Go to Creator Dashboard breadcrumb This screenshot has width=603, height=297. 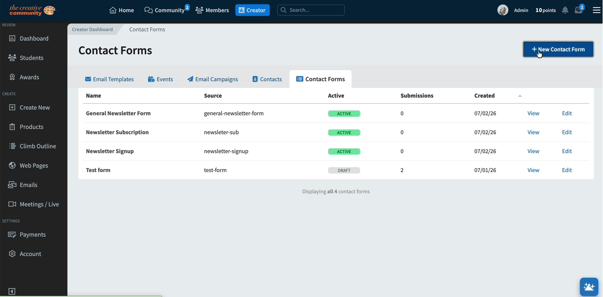coord(92,29)
